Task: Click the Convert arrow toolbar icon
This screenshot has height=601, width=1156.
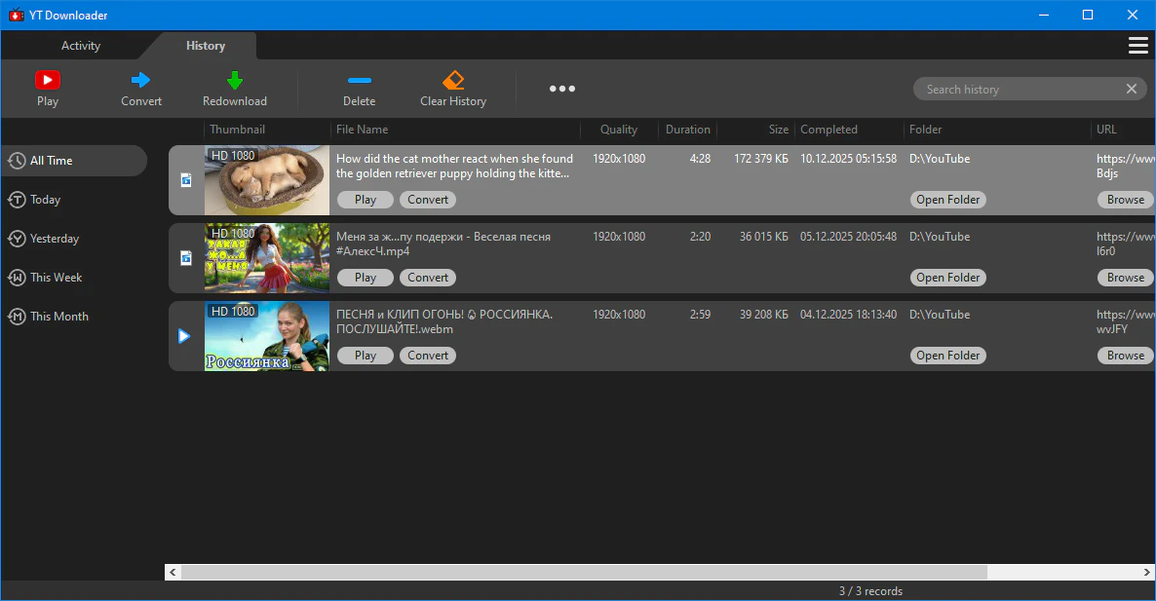Action: (x=141, y=81)
